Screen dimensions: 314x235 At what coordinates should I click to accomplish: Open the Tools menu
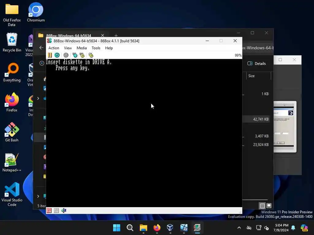96,48
